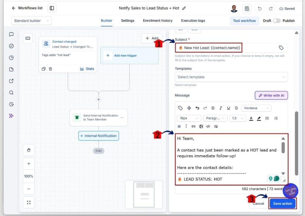Open the Verdana font dropdown

click(256, 108)
